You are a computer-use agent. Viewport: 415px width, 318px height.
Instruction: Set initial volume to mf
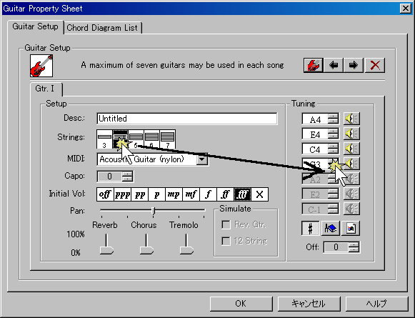(x=191, y=194)
